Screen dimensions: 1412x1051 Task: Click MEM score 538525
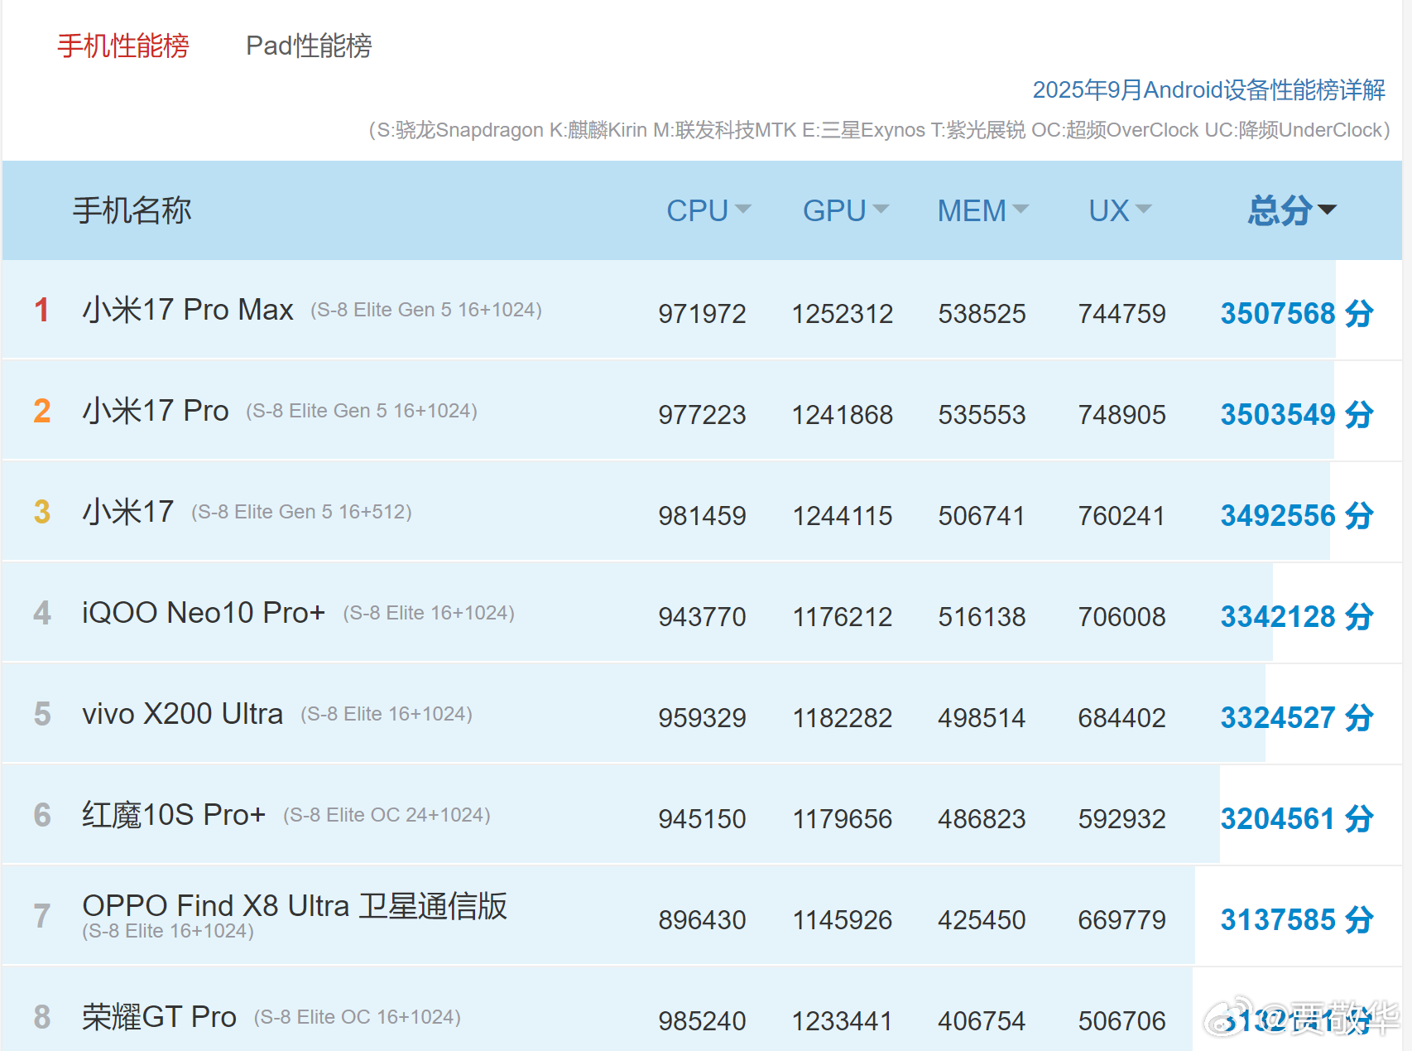982,314
